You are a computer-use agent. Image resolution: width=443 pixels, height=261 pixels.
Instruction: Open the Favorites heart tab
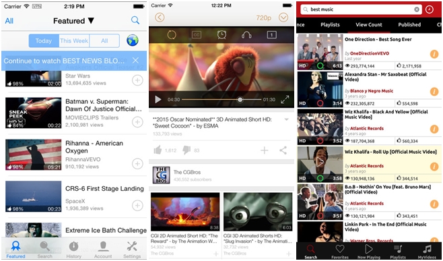[x=340, y=251]
